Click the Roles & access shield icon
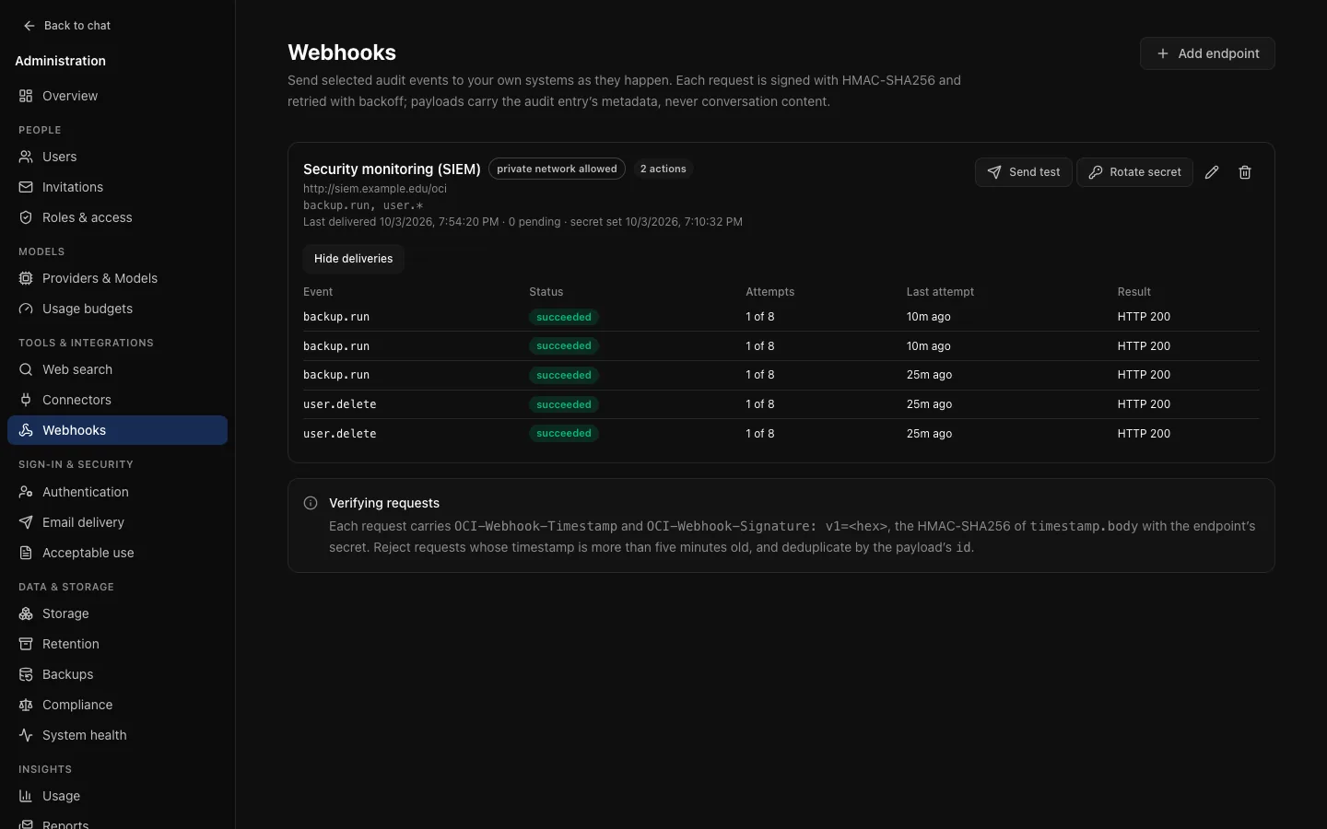Screen dimensions: 1327x829 [26, 217]
